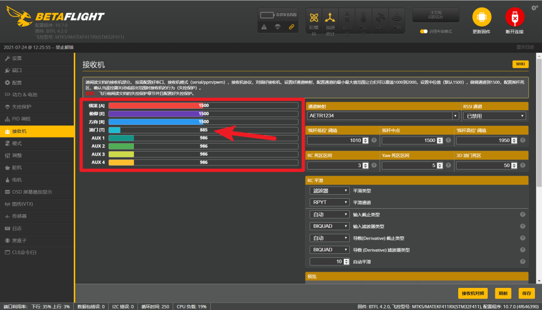Viewport: 542px width, 310px height.
Task: Click the stepper on 摇杆高位 value 1950
Action: click(x=514, y=140)
